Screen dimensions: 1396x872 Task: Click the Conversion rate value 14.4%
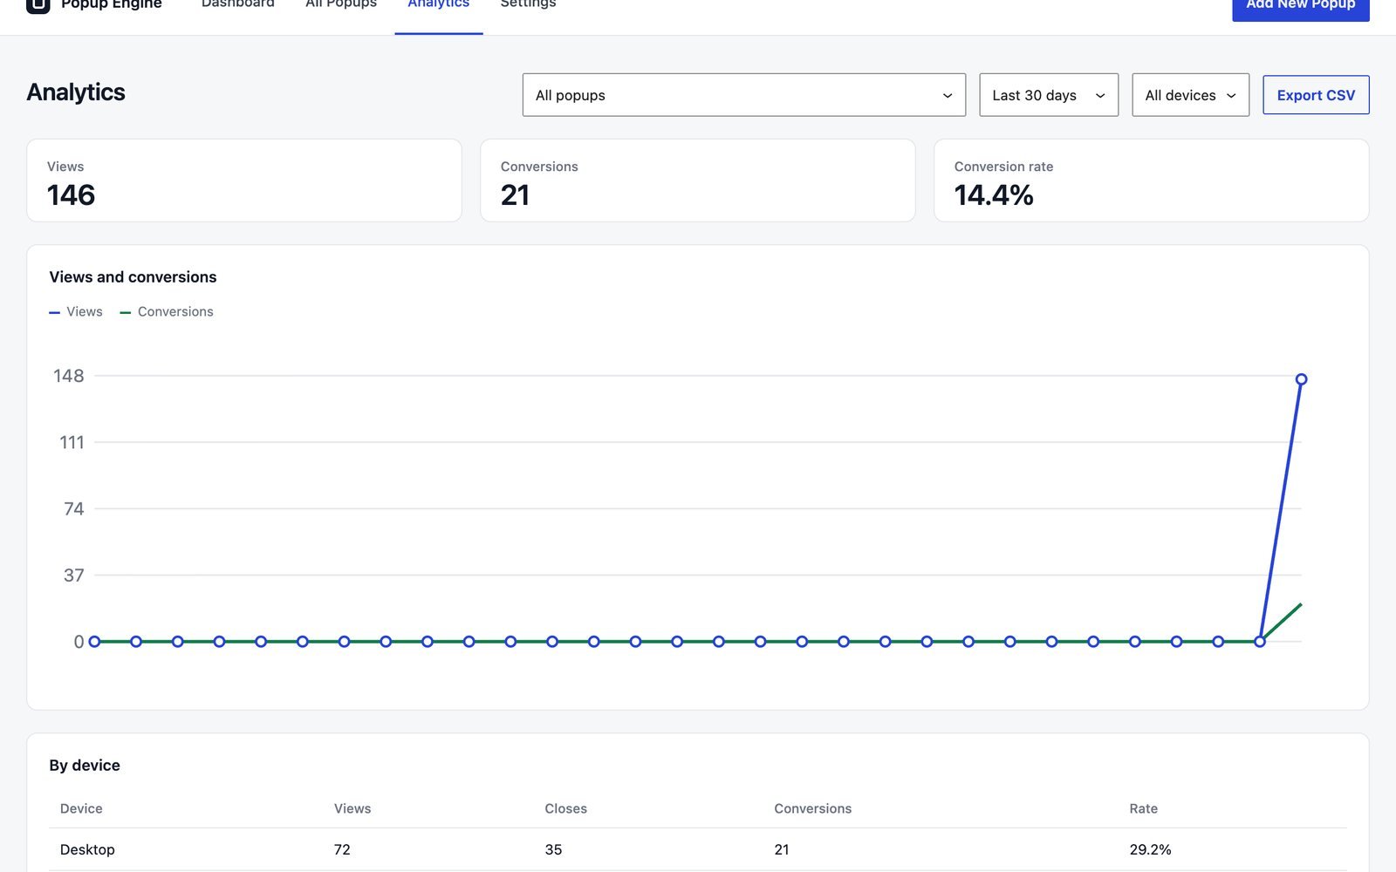click(994, 195)
